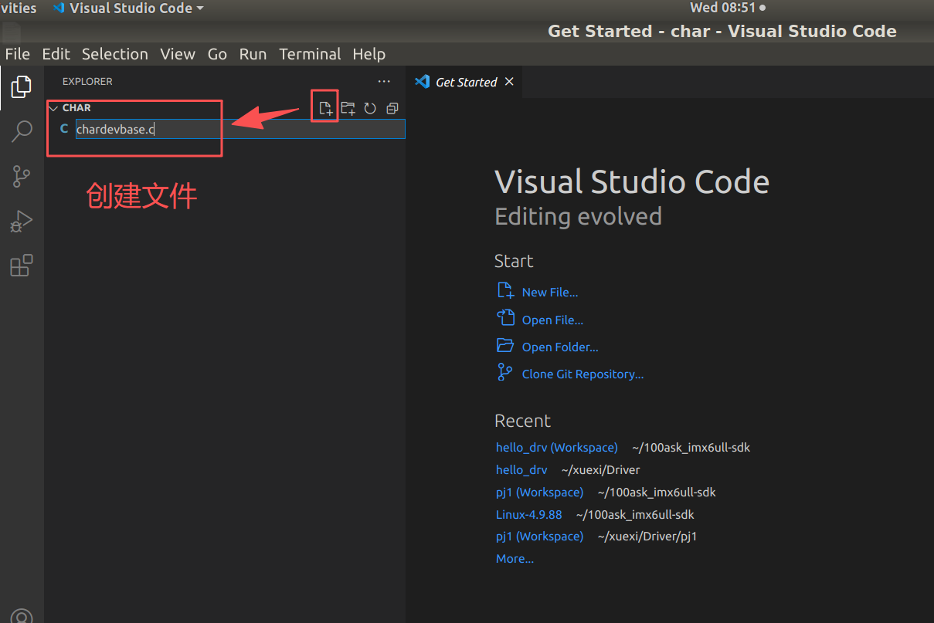
Task: Click the chardevbase.c filename input field
Action: pyautogui.click(x=239, y=129)
